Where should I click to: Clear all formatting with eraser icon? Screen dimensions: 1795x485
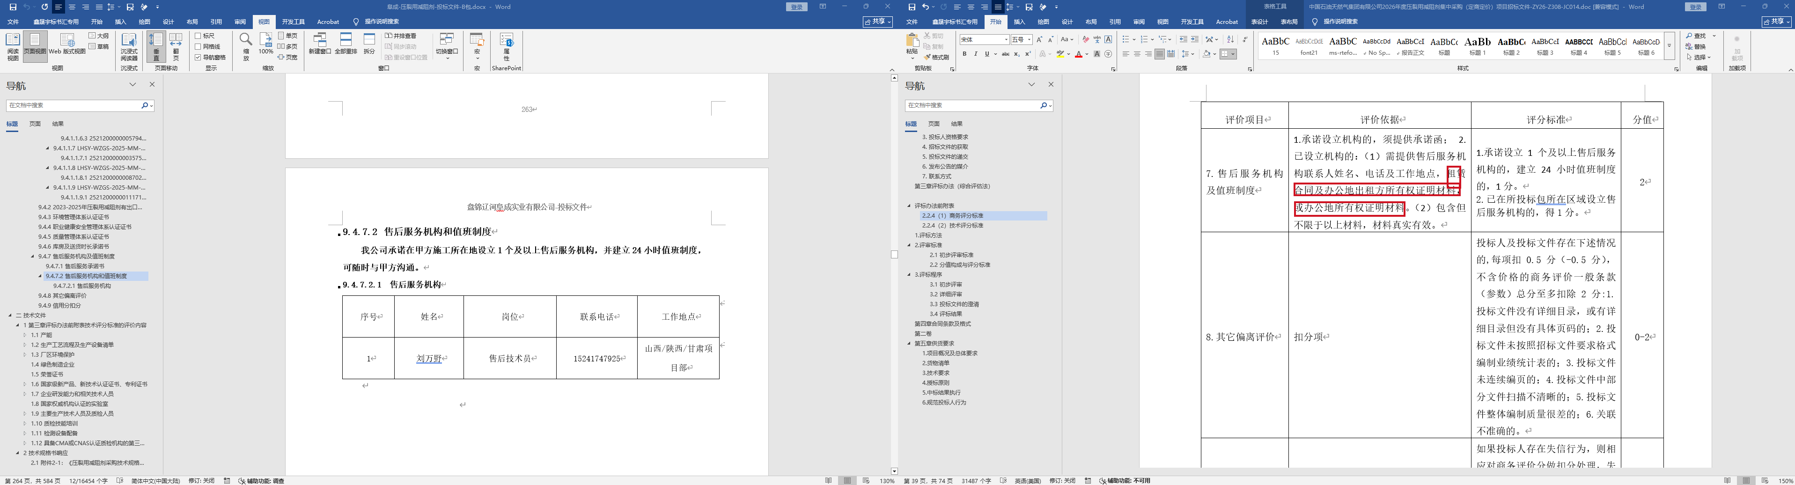[x=1086, y=40]
